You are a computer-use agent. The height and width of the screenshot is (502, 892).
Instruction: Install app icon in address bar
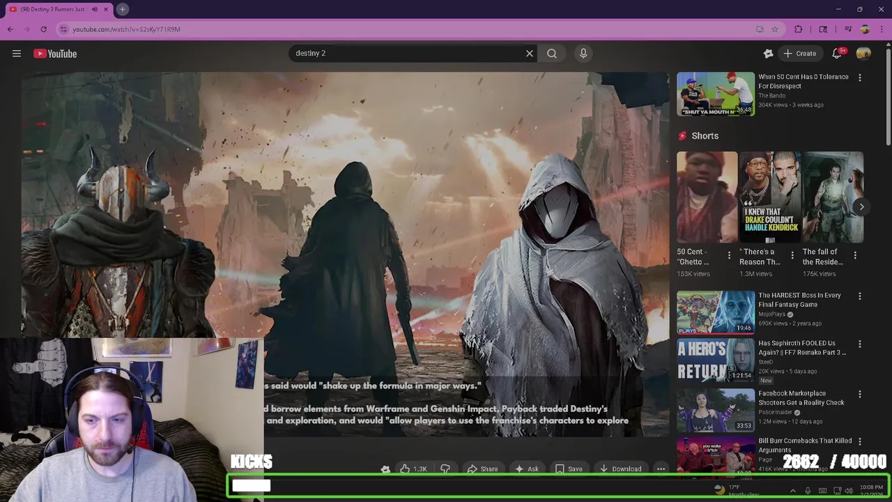(x=760, y=29)
